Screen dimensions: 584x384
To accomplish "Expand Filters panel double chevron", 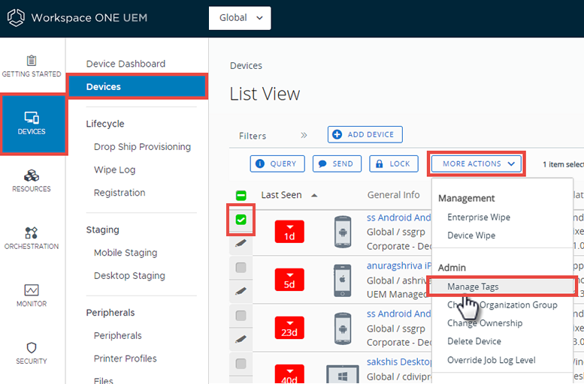I will pos(304,135).
